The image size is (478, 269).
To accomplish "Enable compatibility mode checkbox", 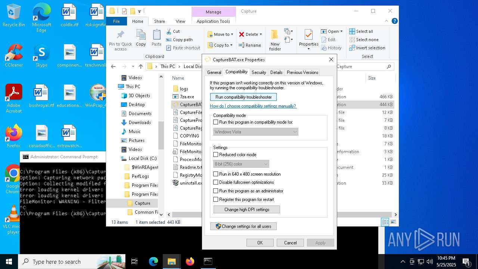I will (x=215, y=122).
